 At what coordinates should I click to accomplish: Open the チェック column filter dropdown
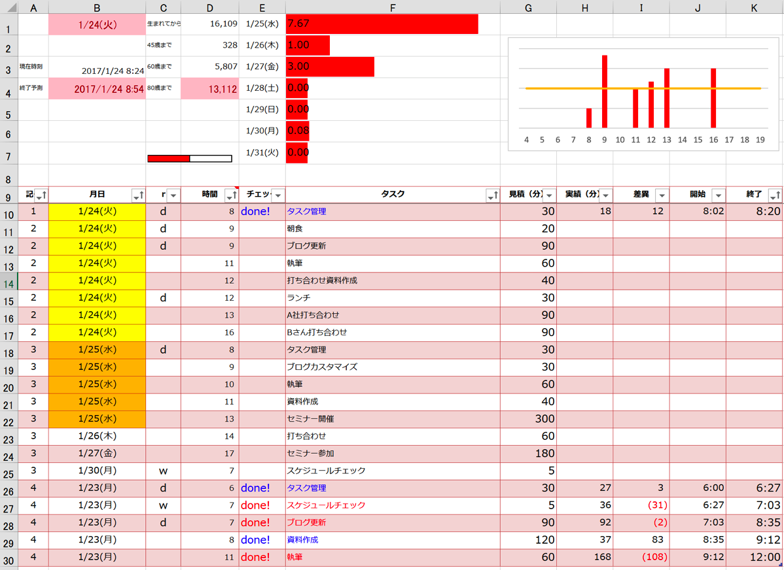[x=278, y=195]
